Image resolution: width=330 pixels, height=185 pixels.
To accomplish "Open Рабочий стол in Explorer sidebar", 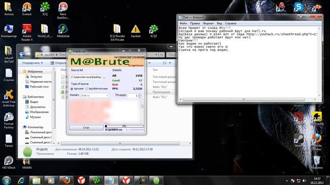I will pyautogui.click(x=39, y=87).
